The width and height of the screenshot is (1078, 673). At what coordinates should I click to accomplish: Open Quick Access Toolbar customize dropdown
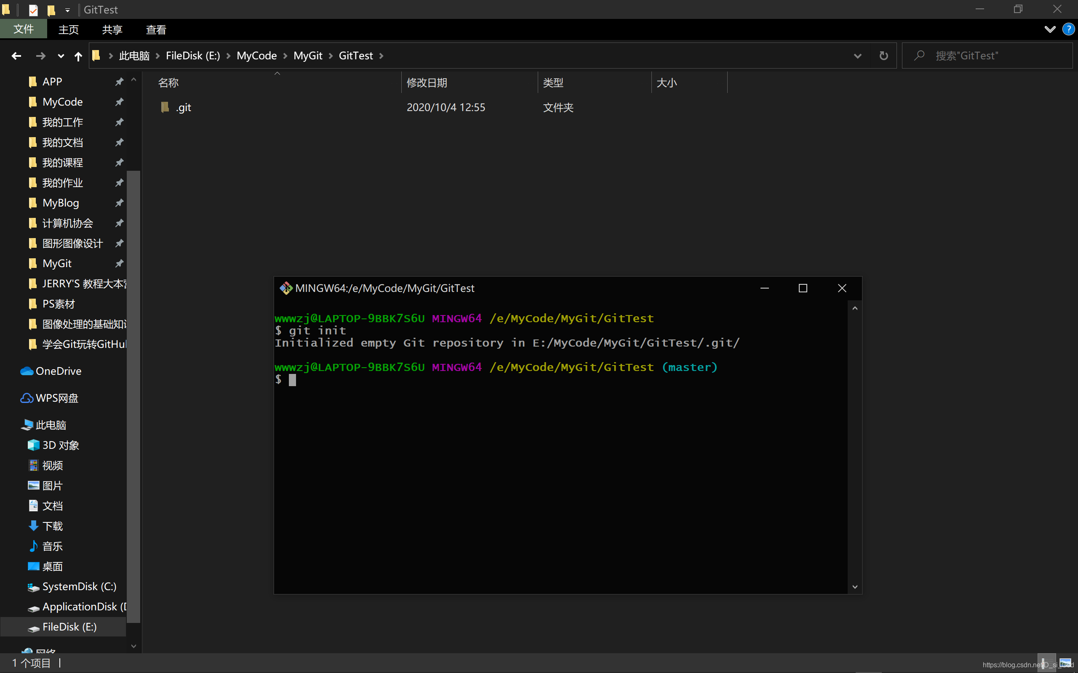click(67, 10)
